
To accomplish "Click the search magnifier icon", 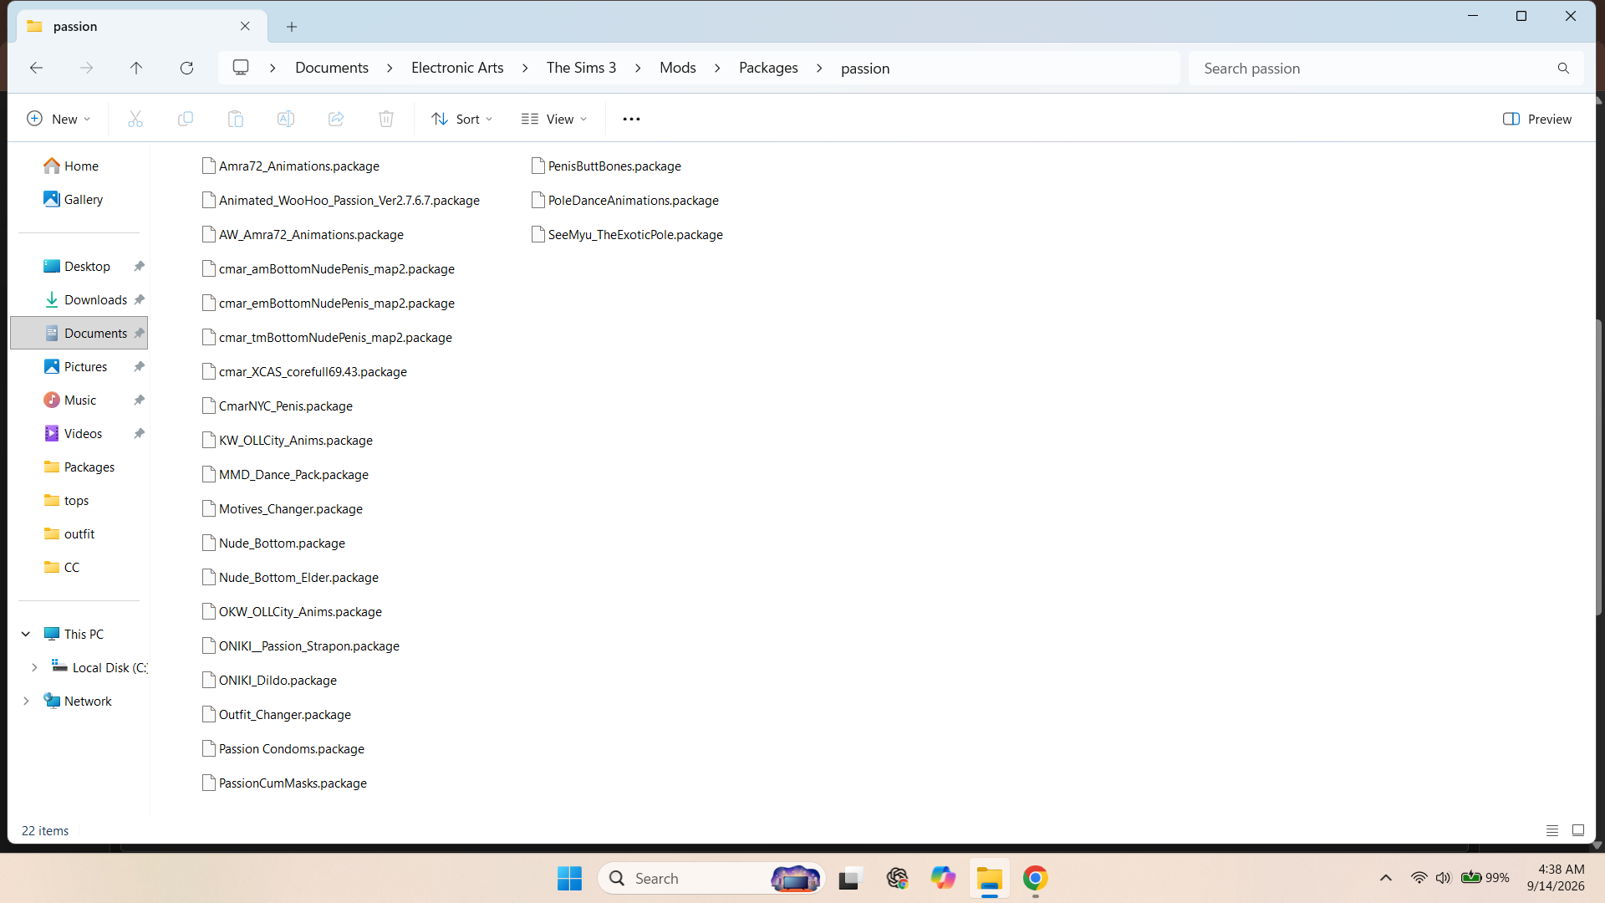I will (1563, 69).
